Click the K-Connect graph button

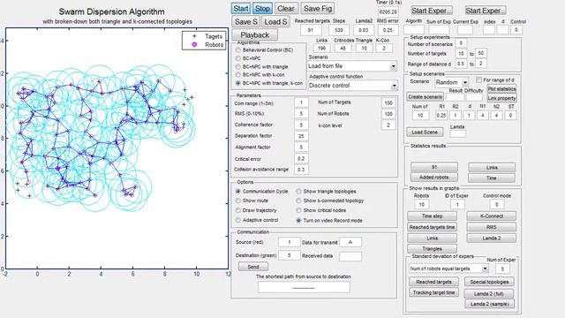click(x=492, y=216)
